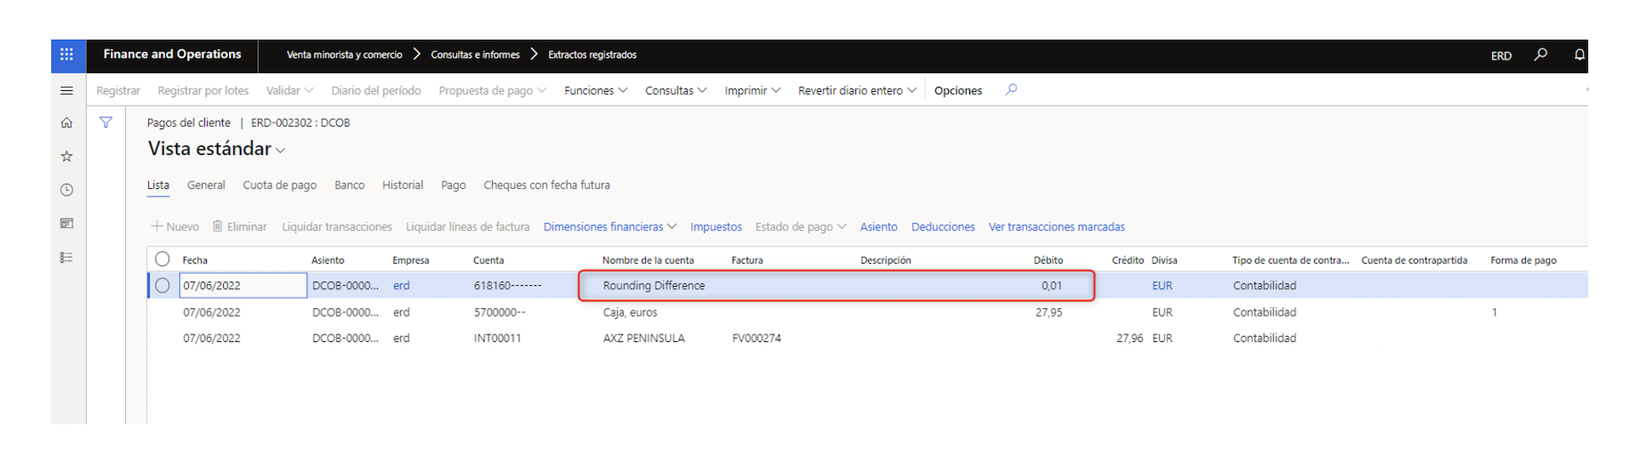The image size is (1634, 462).
Task: Expand the Vista estándar view selector
Action: coord(217,149)
